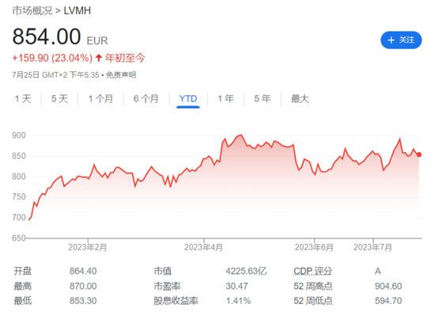
Task: Click the 750 y-axis label
Action: (19, 197)
